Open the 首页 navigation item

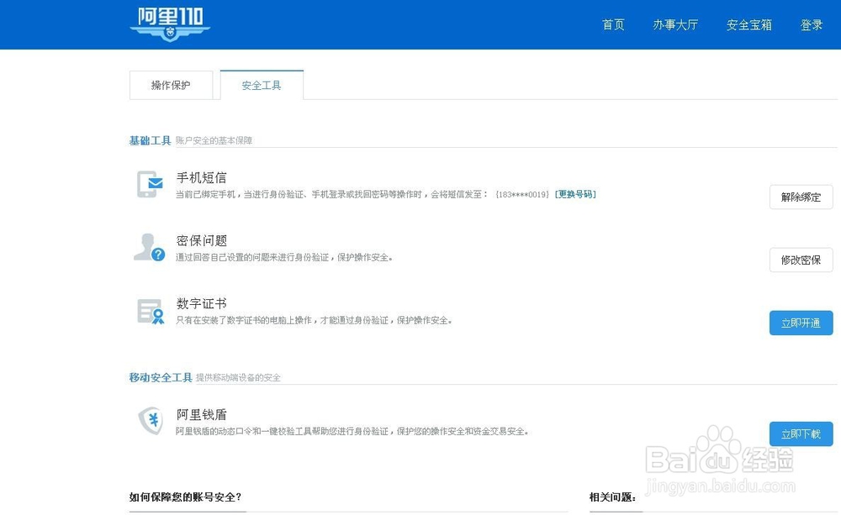pos(613,25)
